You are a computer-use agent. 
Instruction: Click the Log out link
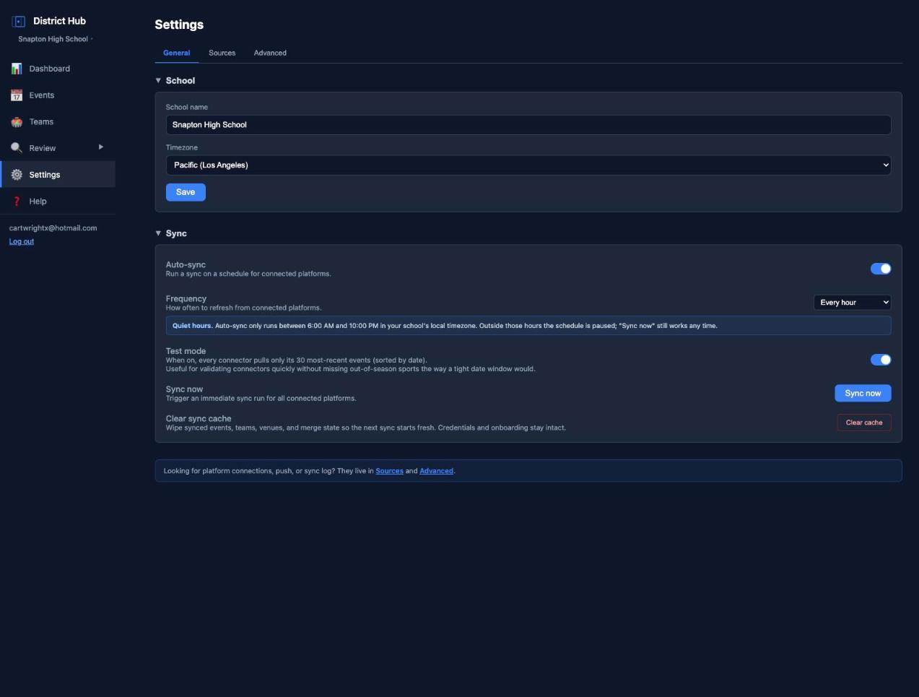tap(22, 241)
